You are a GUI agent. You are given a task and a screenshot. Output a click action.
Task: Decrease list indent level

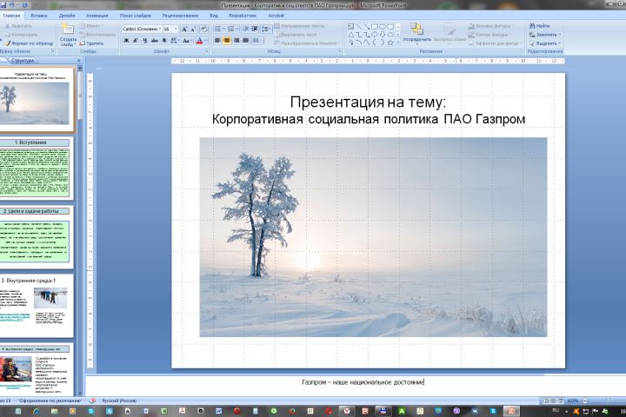(245, 30)
